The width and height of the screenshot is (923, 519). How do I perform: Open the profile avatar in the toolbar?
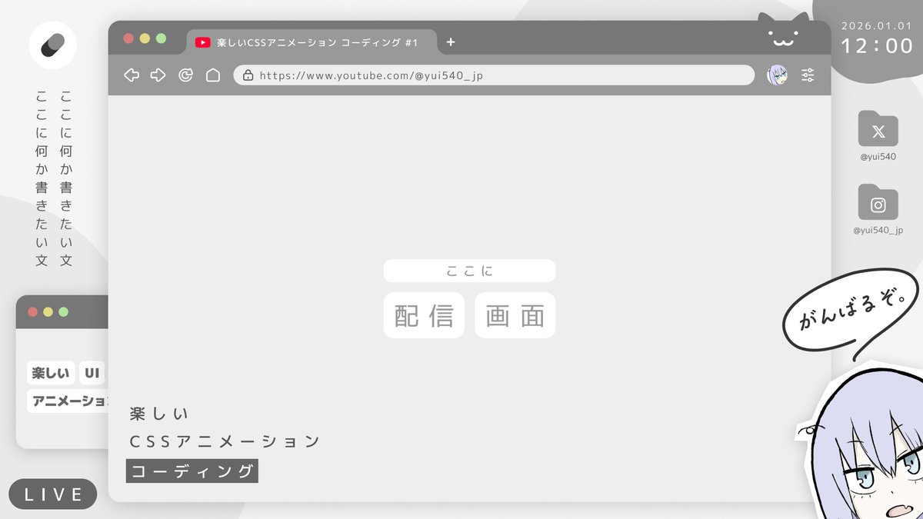click(x=777, y=75)
